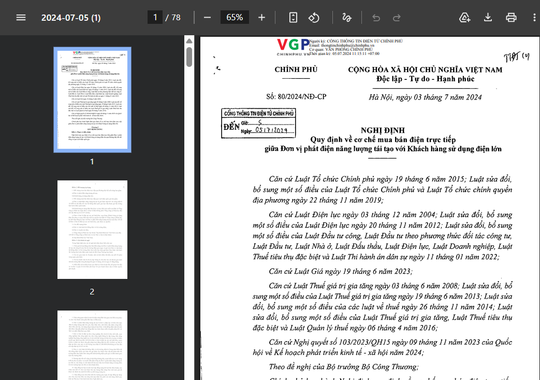The height and width of the screenshot is (380, 540).
Task: Click the 65% zoom level field
Action: click(x=235, y=17)
